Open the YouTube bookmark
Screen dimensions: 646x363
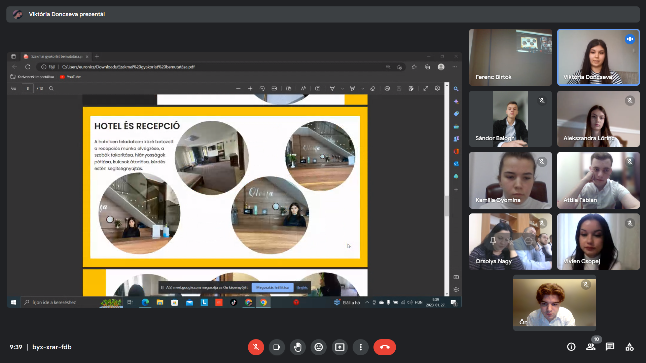70,77
